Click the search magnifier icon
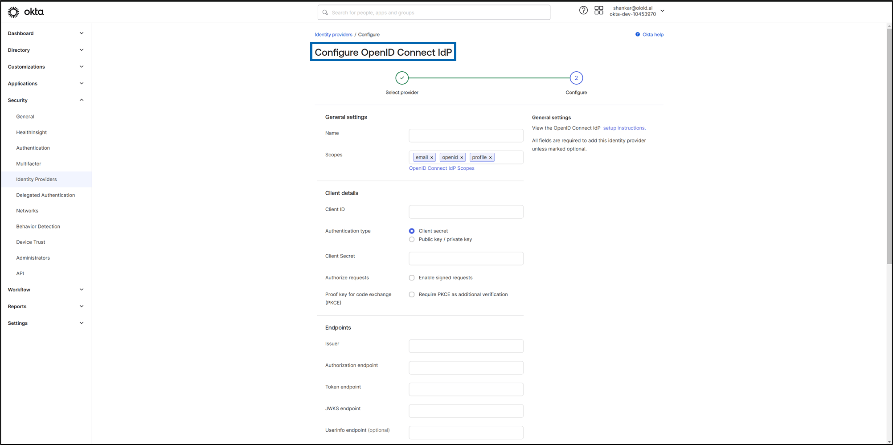893x445 pixels. click(325, 12)
